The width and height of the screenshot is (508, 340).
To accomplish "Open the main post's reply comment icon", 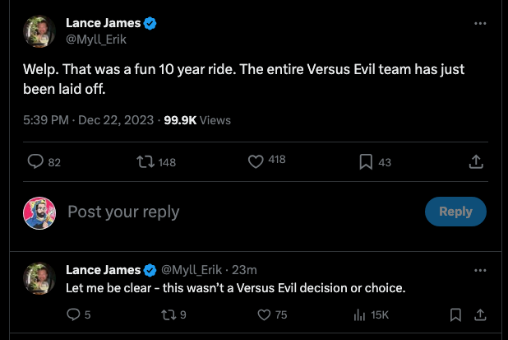I will (35, 161).
